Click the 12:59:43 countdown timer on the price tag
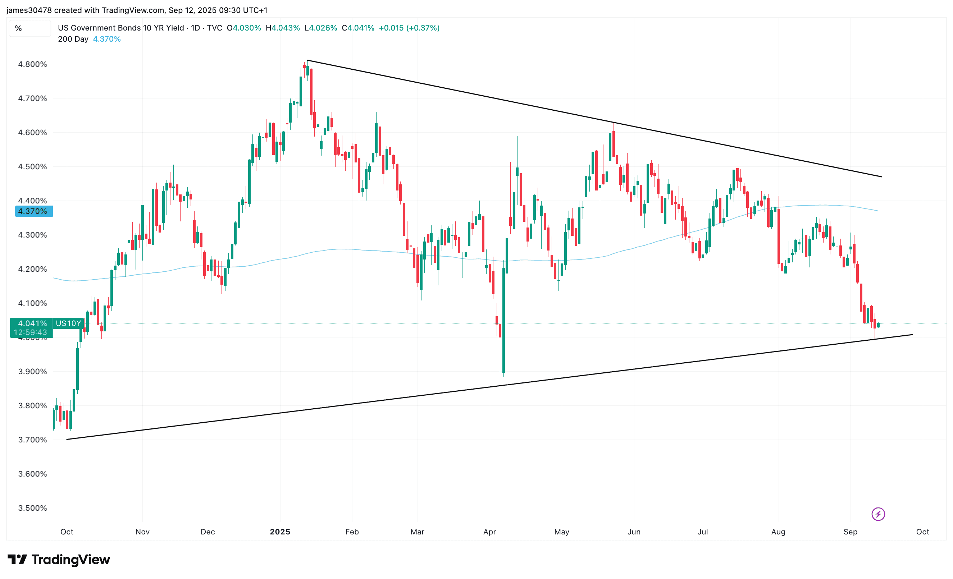953x579 pixels. [x=31, y=332]
